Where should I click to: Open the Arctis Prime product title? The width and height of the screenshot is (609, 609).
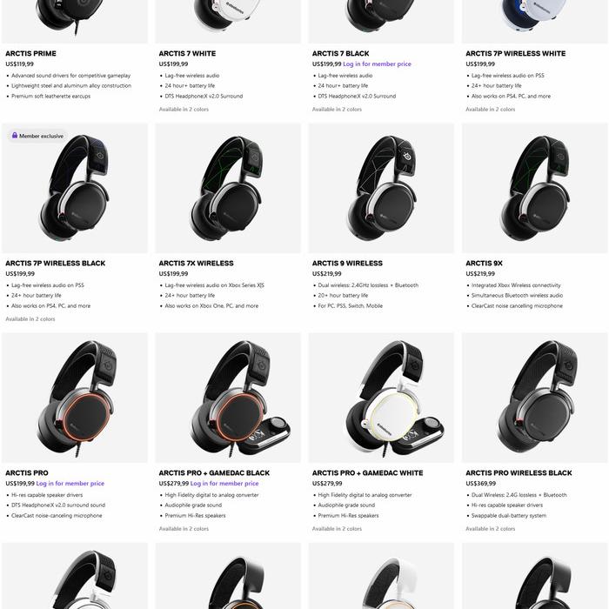coord(30,54)
